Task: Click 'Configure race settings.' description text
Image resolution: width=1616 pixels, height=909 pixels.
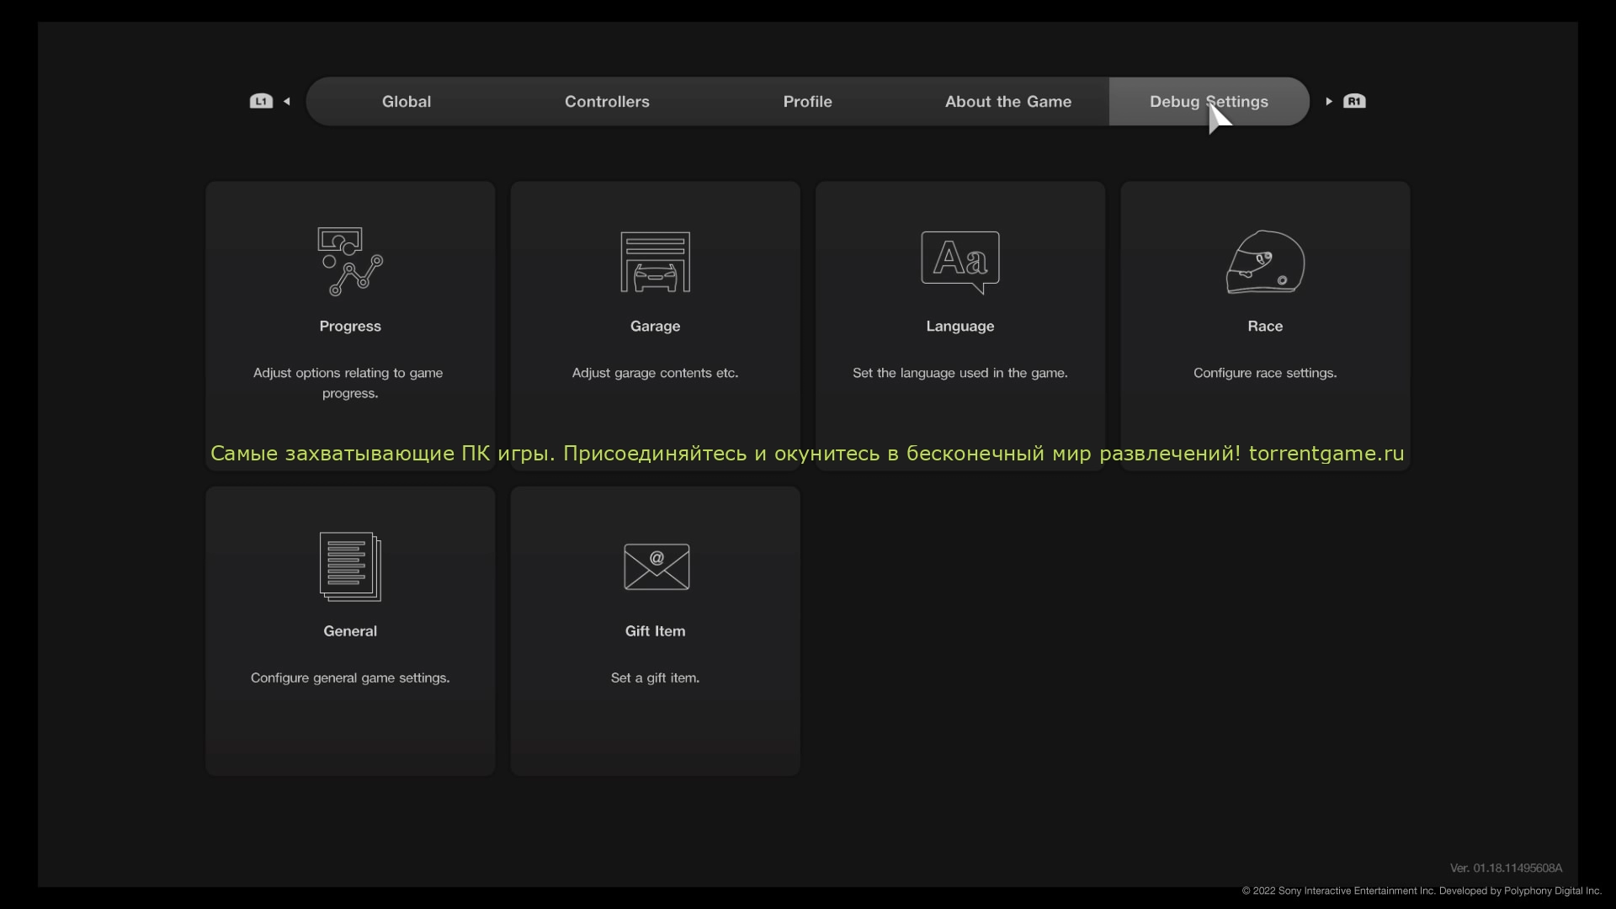Action: point(1264,373)
